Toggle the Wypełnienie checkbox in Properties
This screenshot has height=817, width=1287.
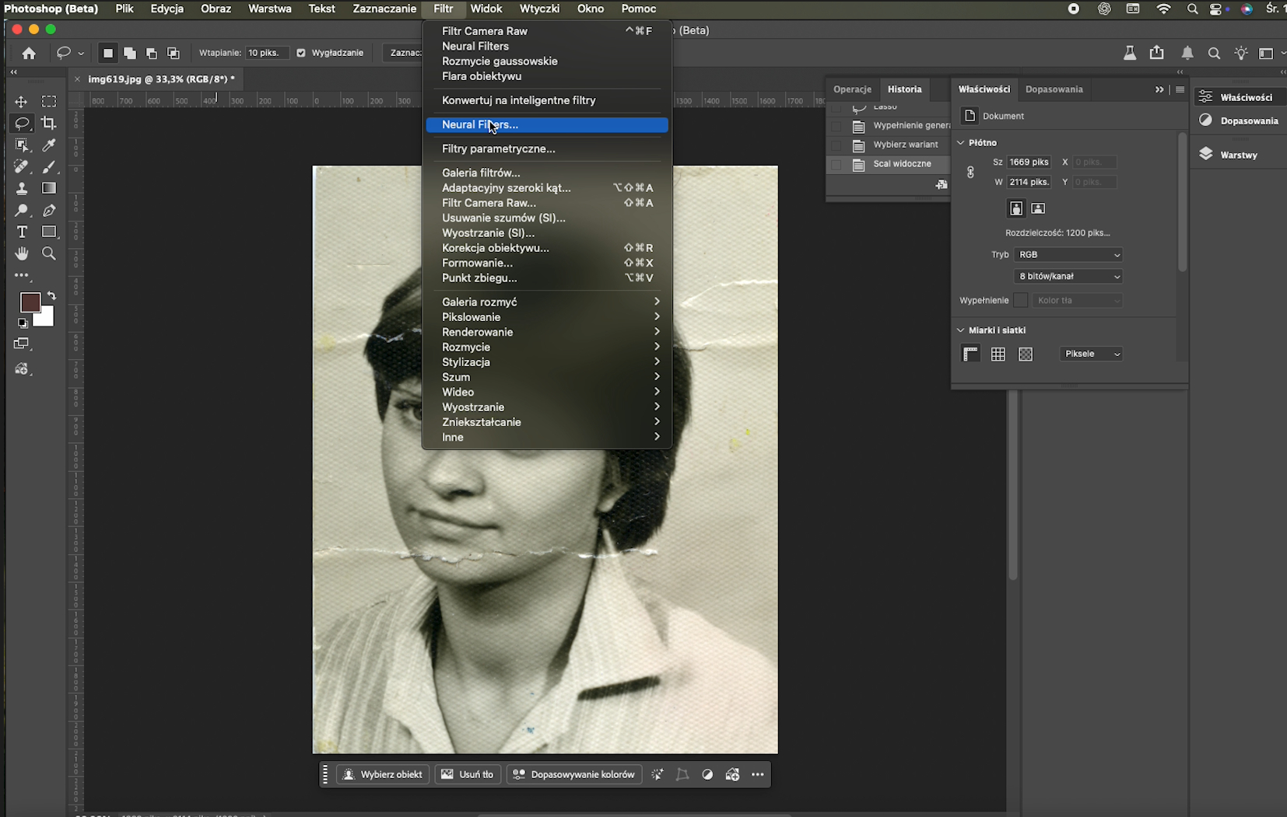(x=1020, y=300)
